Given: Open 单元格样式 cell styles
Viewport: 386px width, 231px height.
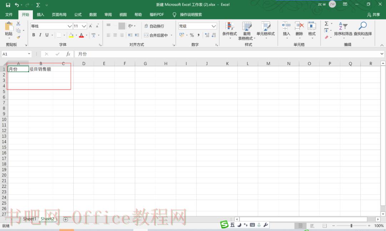Looking at the screenshot, I should [266, 30].
